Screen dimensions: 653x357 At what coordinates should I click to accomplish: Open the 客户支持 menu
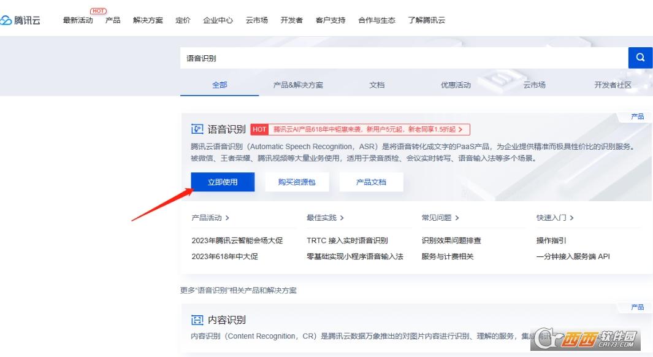[330, 20]
